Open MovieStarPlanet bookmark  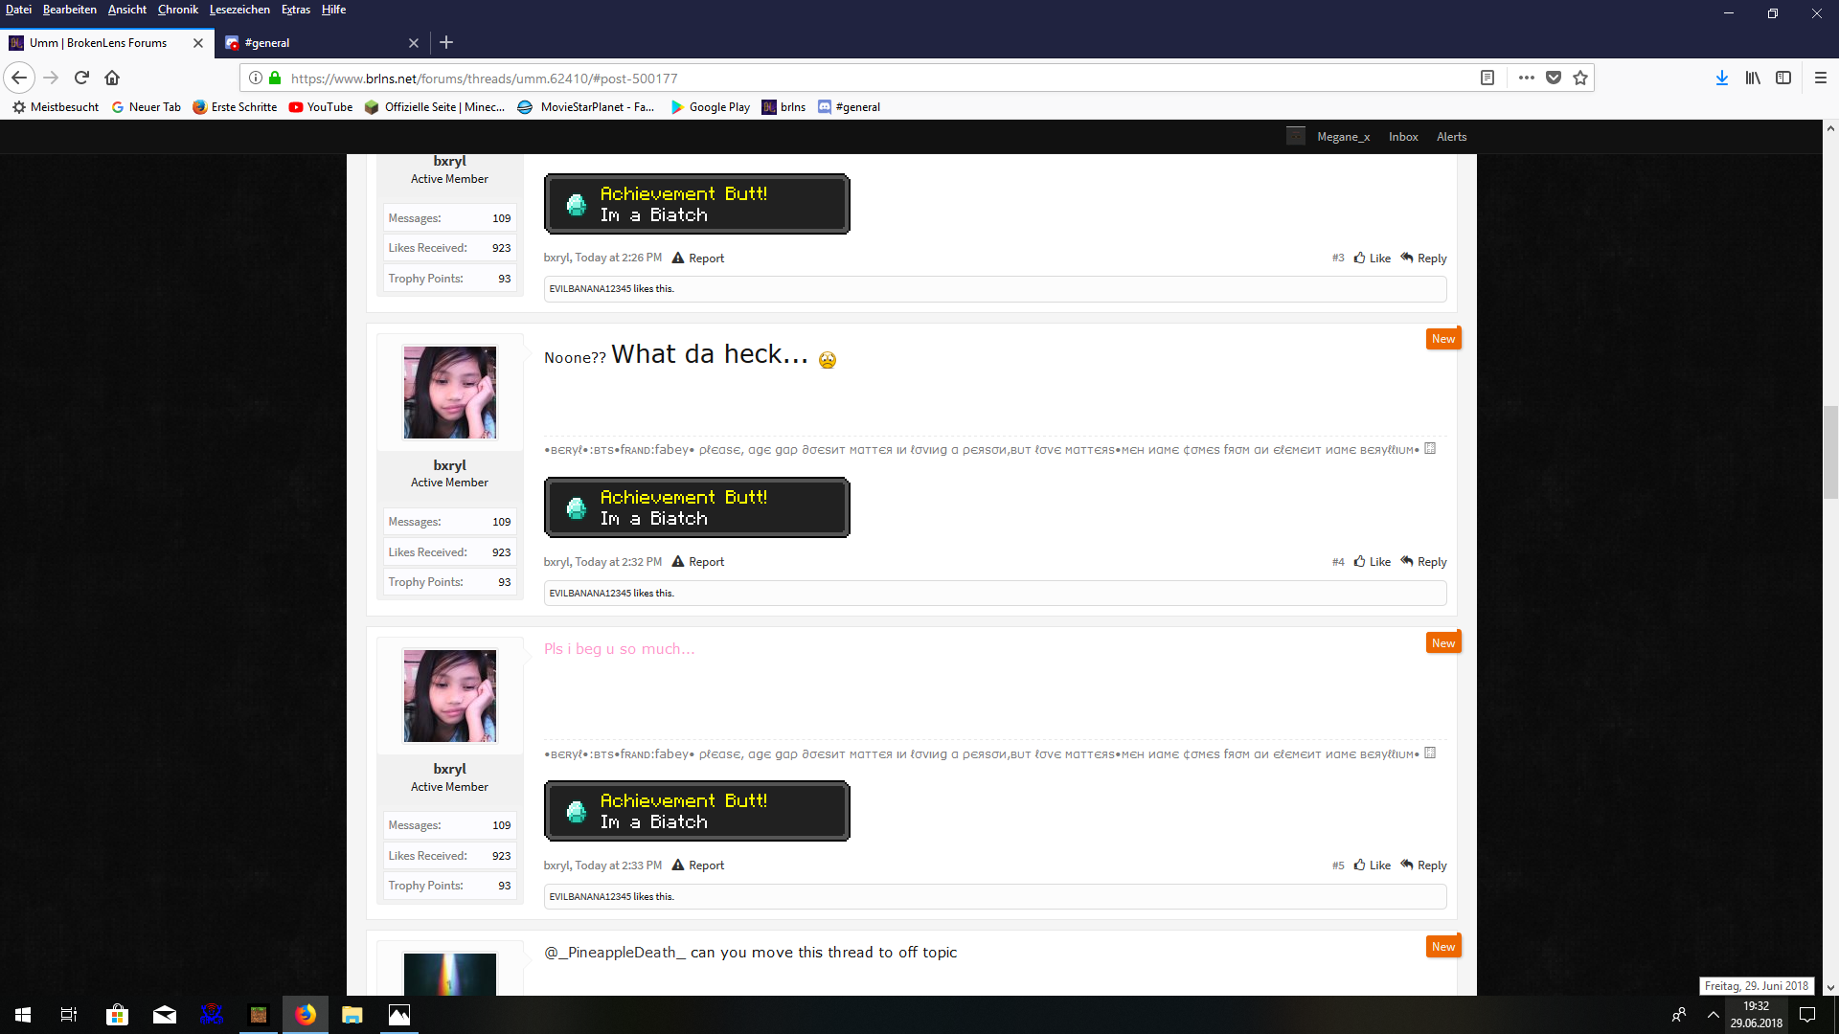(x=586, y=107)
